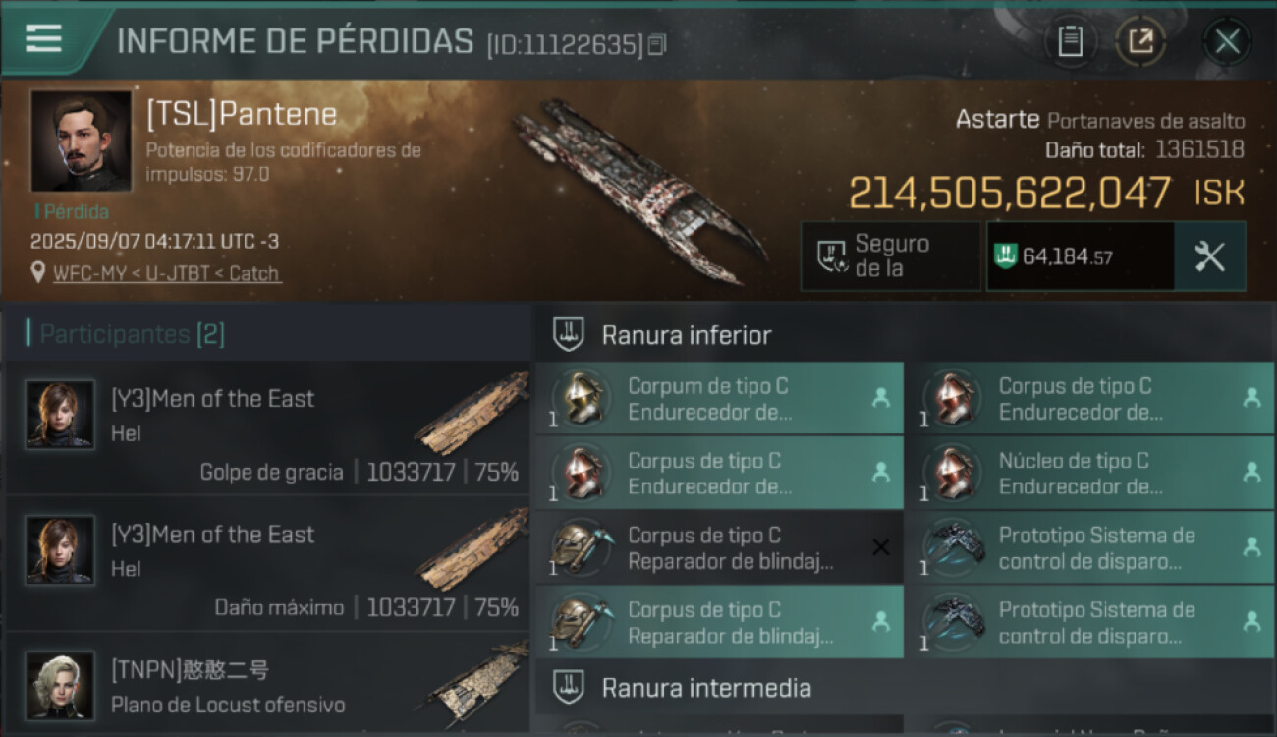Image resolution: width=1277 pixels, height=737 pixels.
Task: Click the clipboard copy report icon
Action: pos(1070,41)
